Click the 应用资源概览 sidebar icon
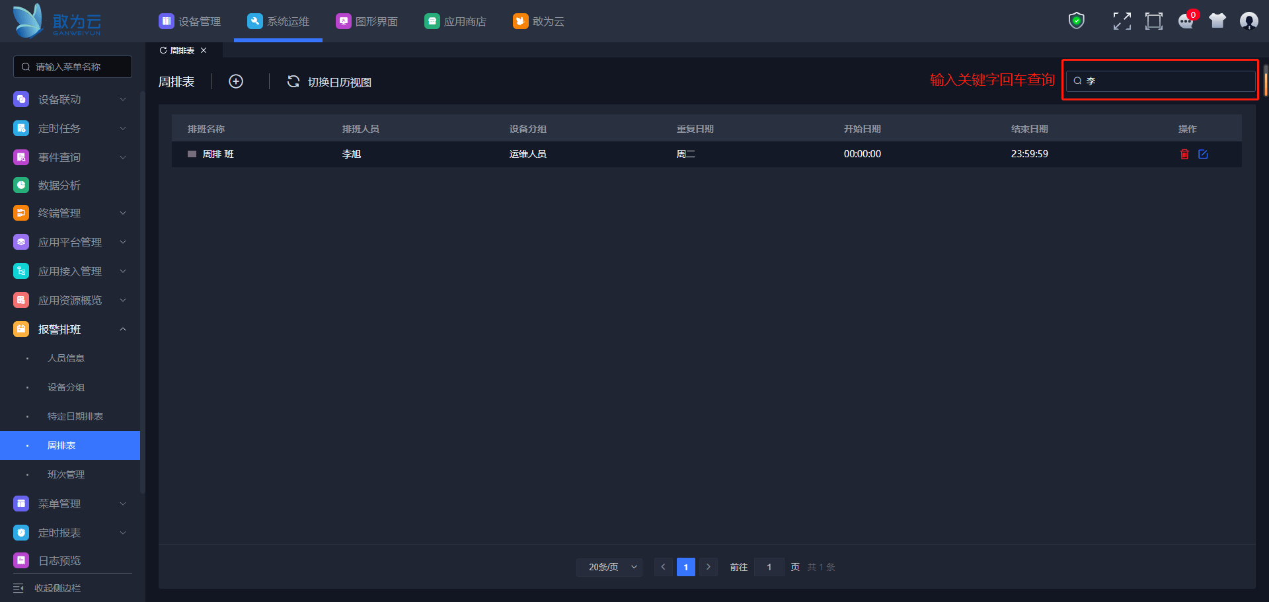Viewport: 1269px width, 602px height. click(x=21, y=300)
